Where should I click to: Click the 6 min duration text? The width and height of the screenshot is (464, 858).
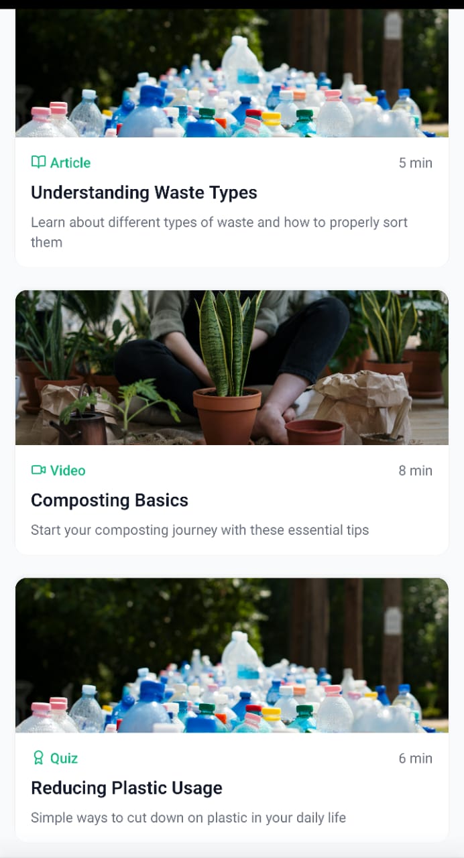416,758
